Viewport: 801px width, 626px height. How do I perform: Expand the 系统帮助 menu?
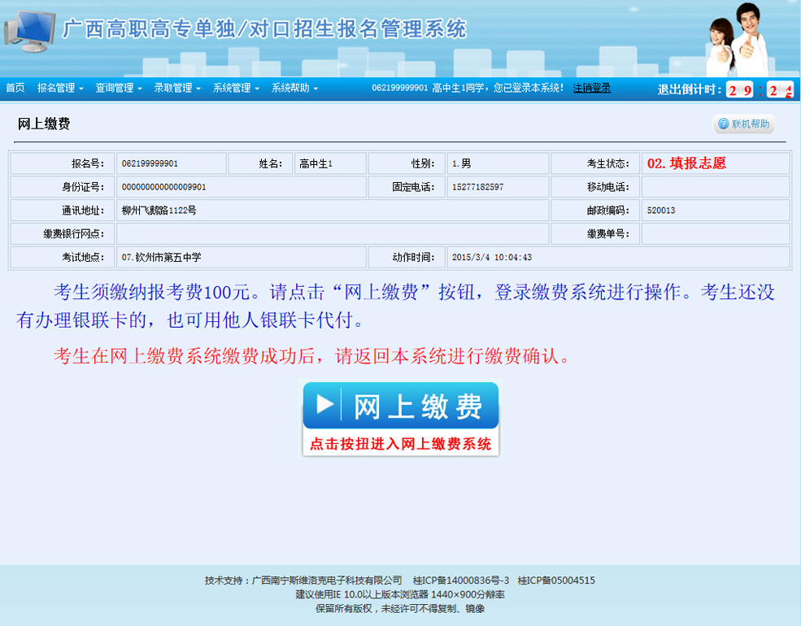click(294, 88)
